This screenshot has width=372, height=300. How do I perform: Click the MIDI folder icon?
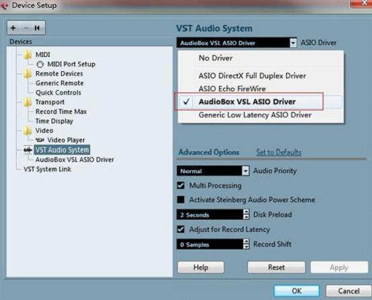coord(28,54)
